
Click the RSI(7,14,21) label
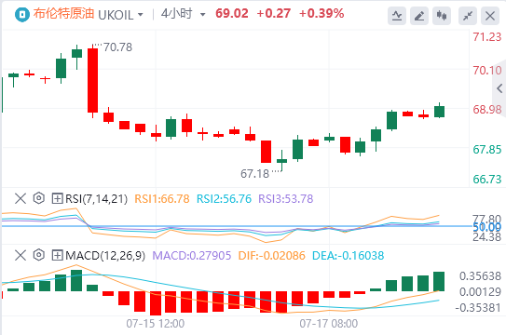[97, 199]
